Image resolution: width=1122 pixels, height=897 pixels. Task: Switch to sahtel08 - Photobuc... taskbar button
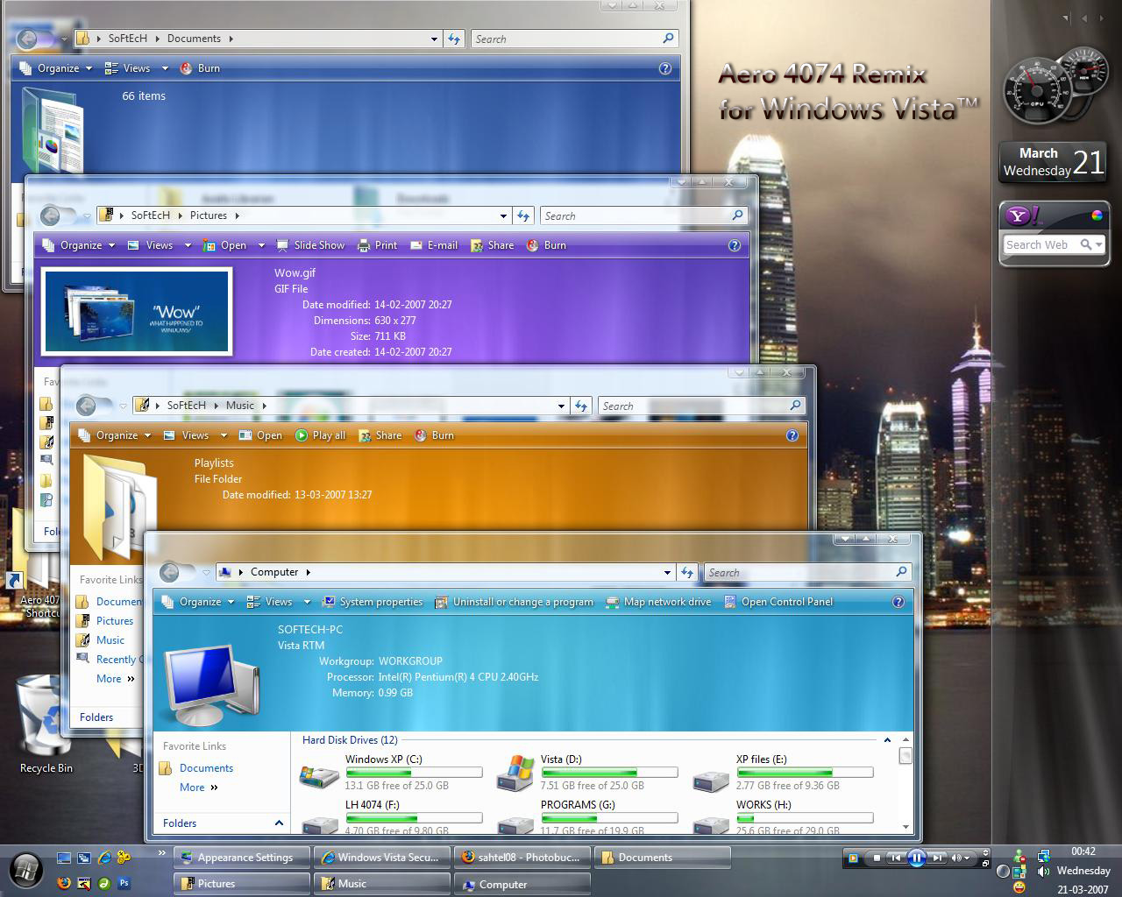click(x=522, y=858)
